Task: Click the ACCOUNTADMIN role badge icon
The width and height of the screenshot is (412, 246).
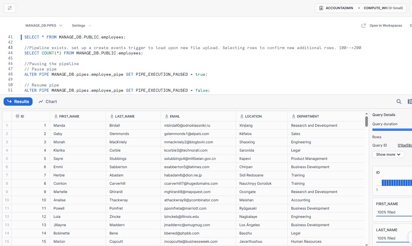Action: point(321,8)
